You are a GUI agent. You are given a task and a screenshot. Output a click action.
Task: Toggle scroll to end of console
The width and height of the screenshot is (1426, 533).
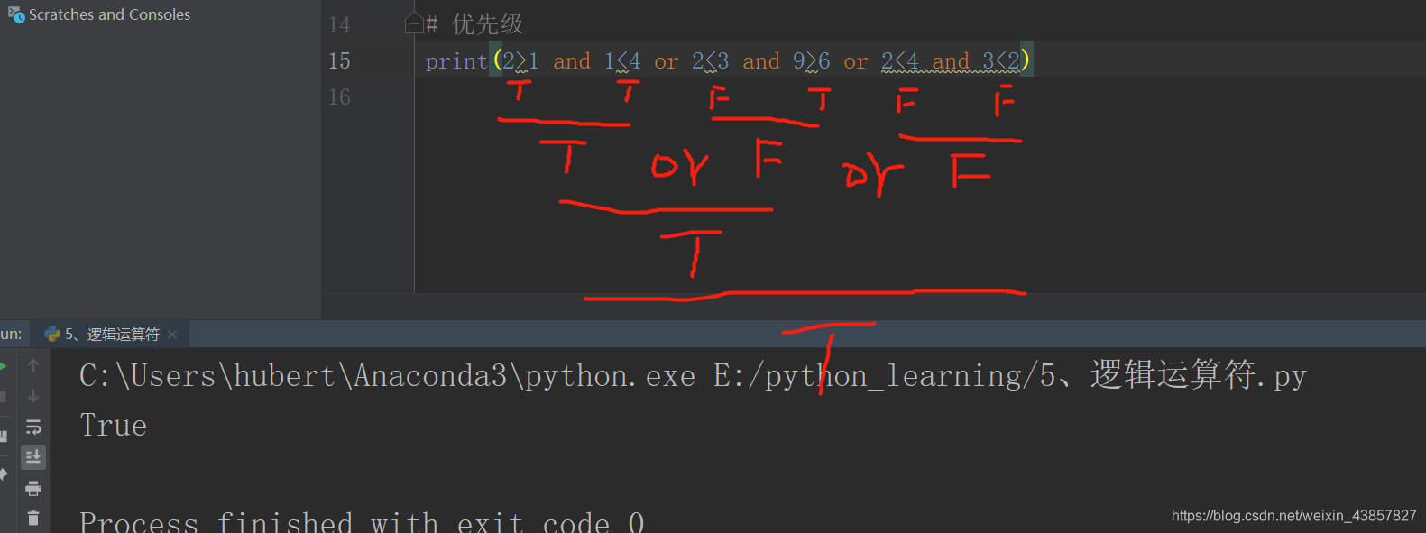[x=33, y=457]
